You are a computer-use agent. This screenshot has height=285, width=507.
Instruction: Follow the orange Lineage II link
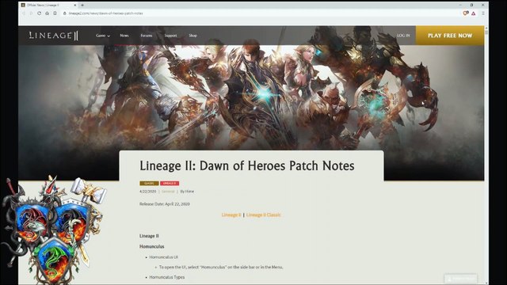pyautogui.click(x=231, y=215)
